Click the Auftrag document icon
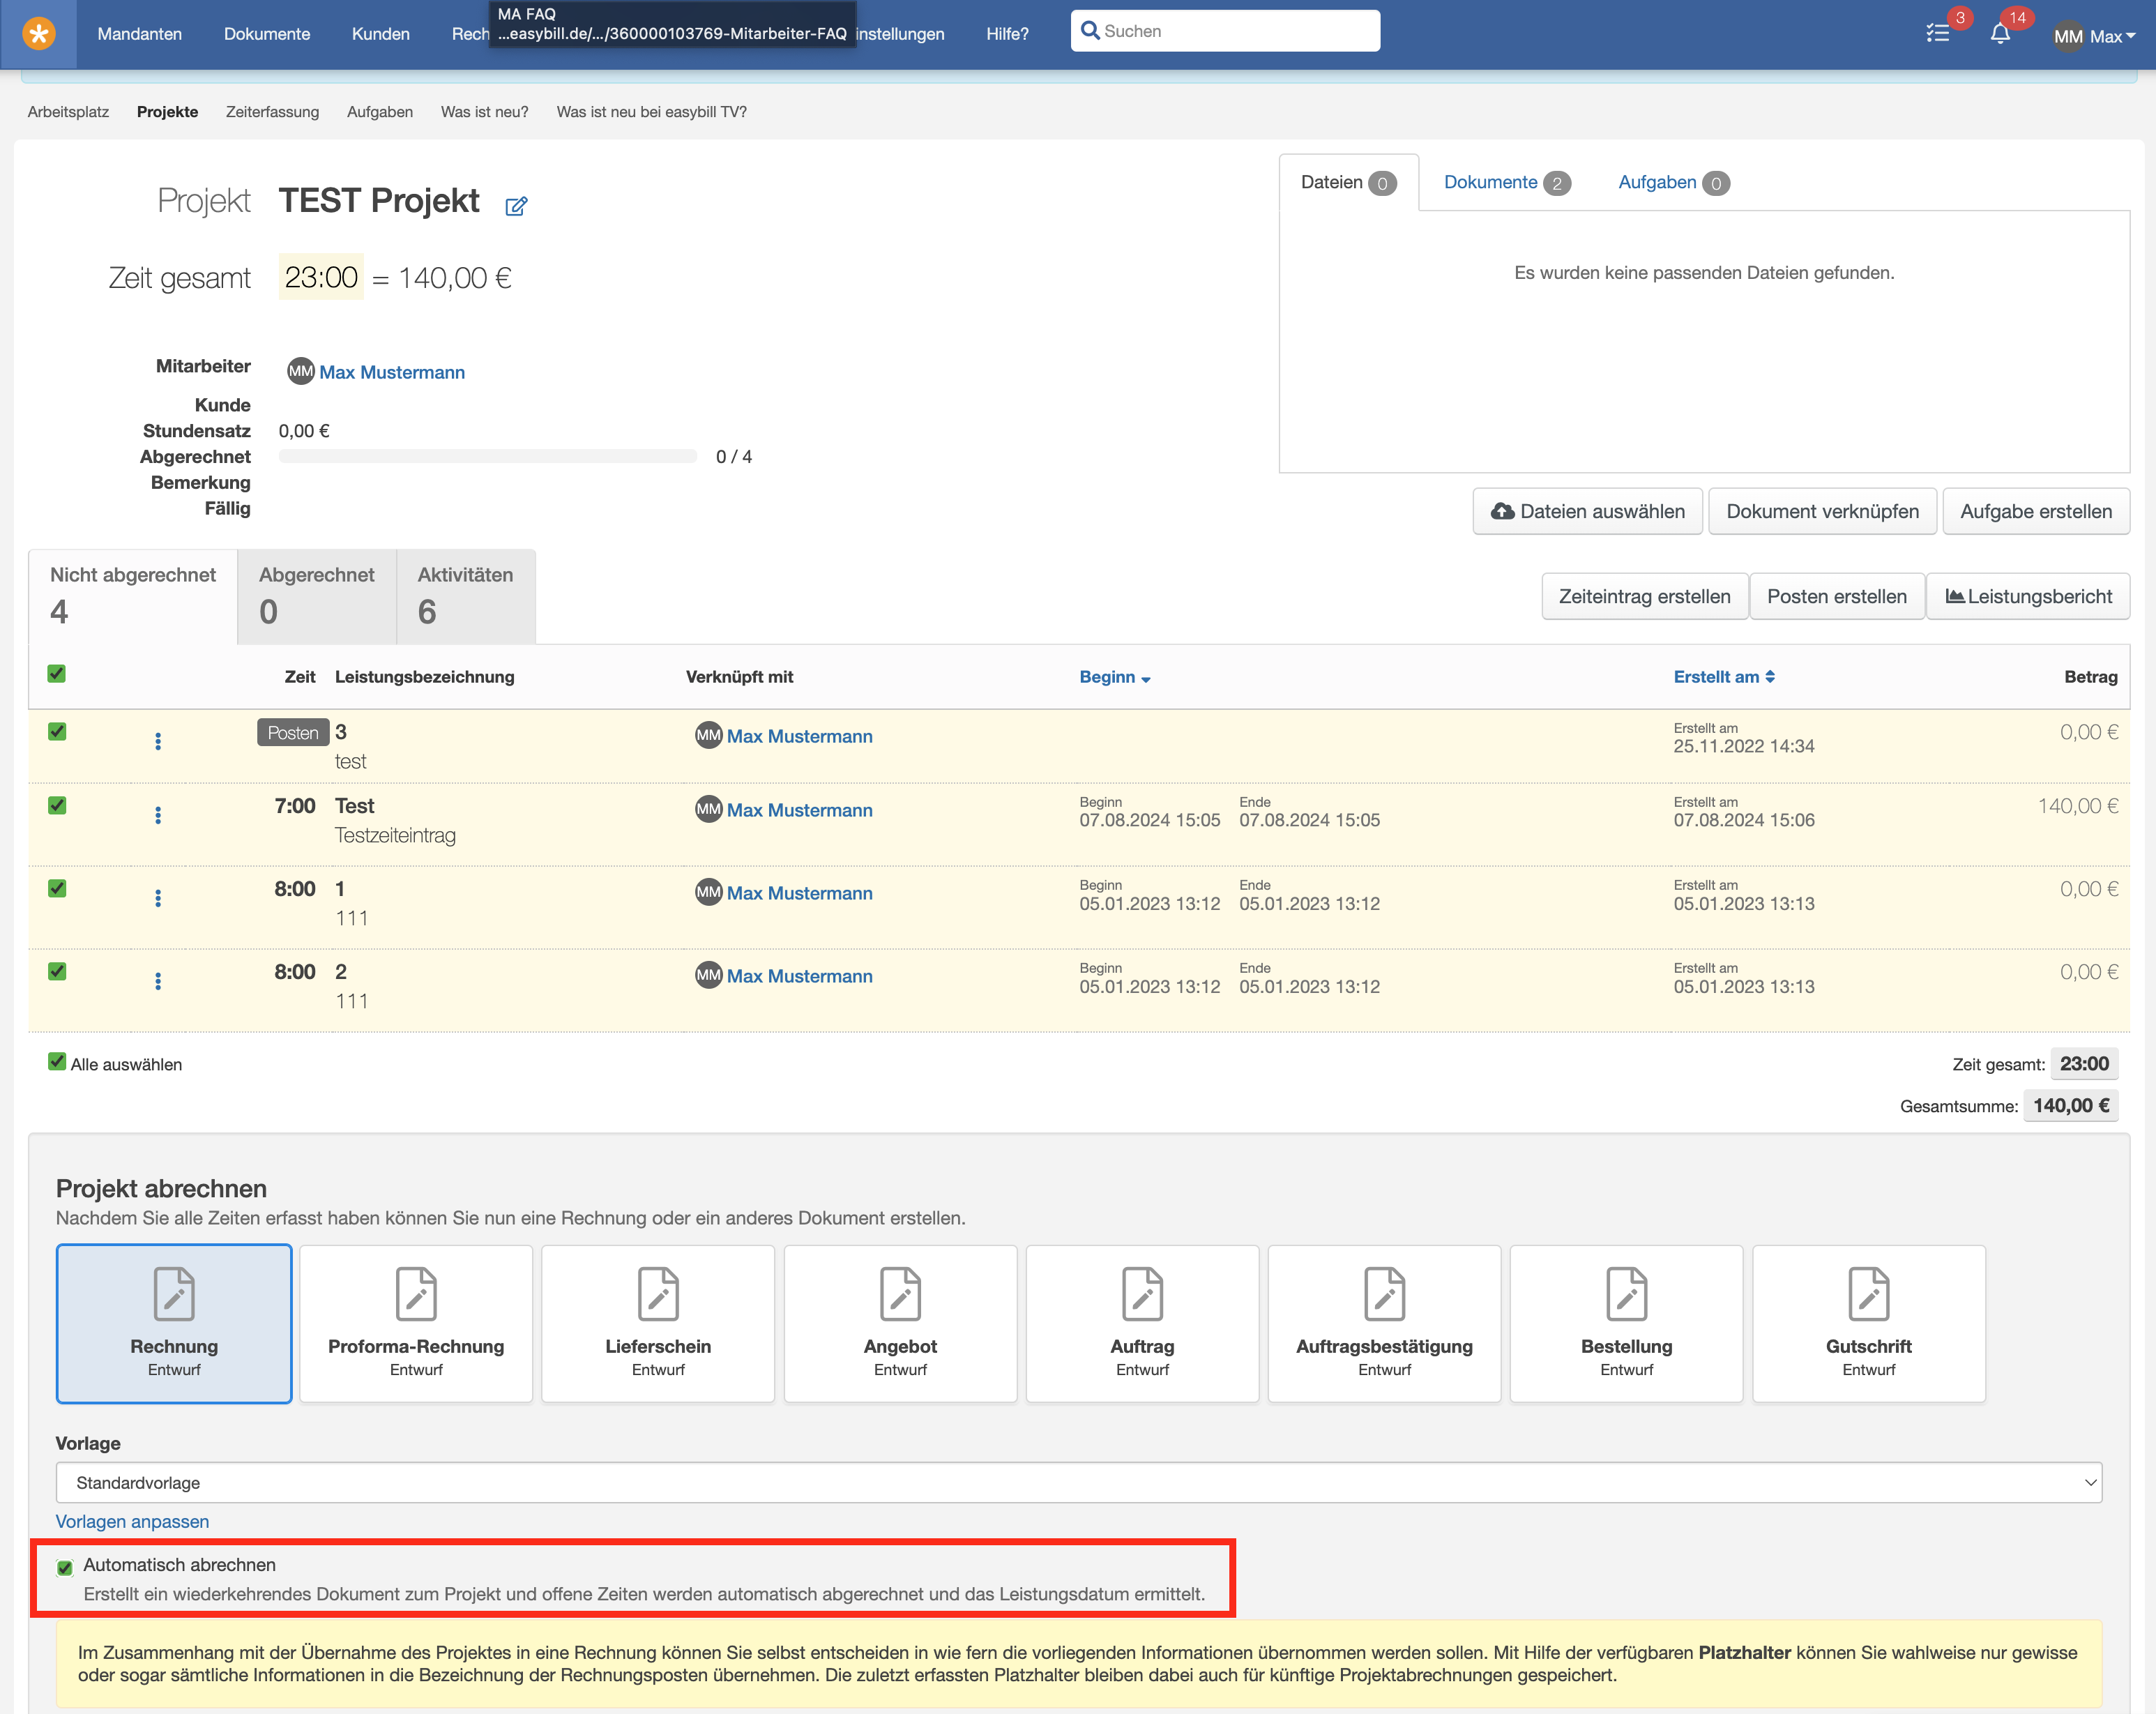Image resolution: width=2156 pixels, height=1714 pixels. point(1142,1293)
